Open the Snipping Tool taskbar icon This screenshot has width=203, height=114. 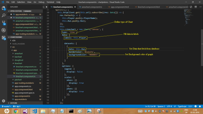pyautogui.click(x=99, y=111)
